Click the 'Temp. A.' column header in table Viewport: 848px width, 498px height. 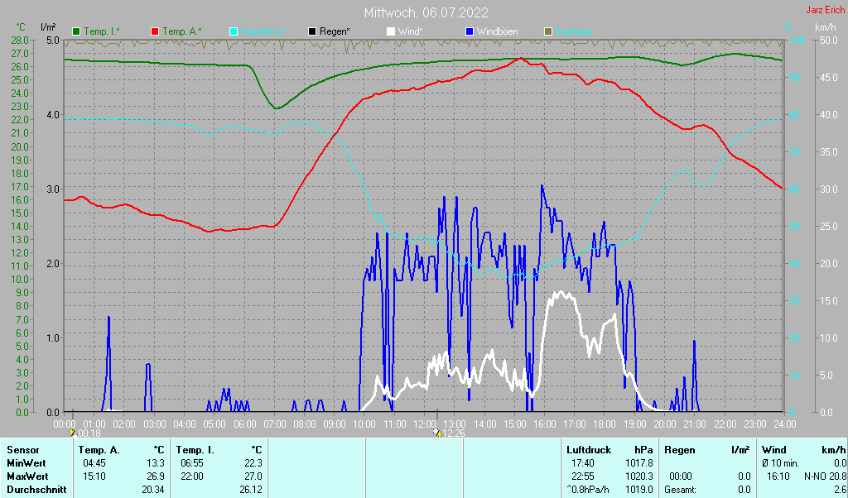99,450
